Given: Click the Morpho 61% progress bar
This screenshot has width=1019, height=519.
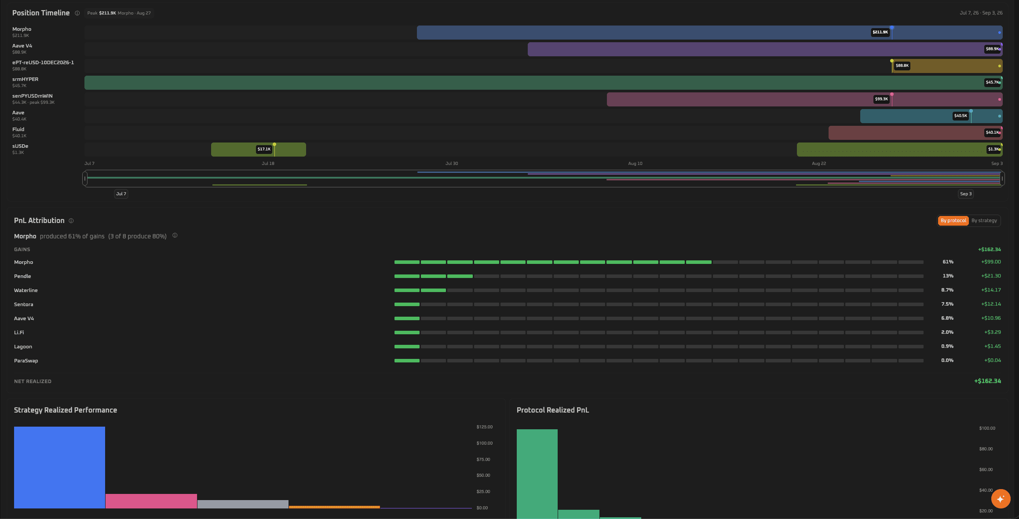Looking at the screenshot, I should (x=659, y=262).
